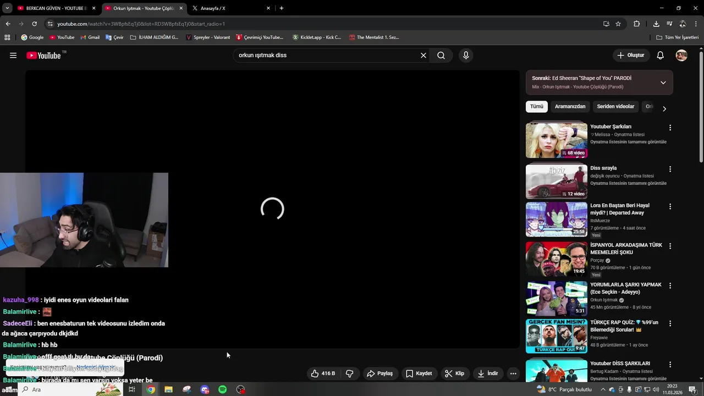The image size is (704, 396).
Task: Open Task View on the taskbar
Action: (132, 389)
